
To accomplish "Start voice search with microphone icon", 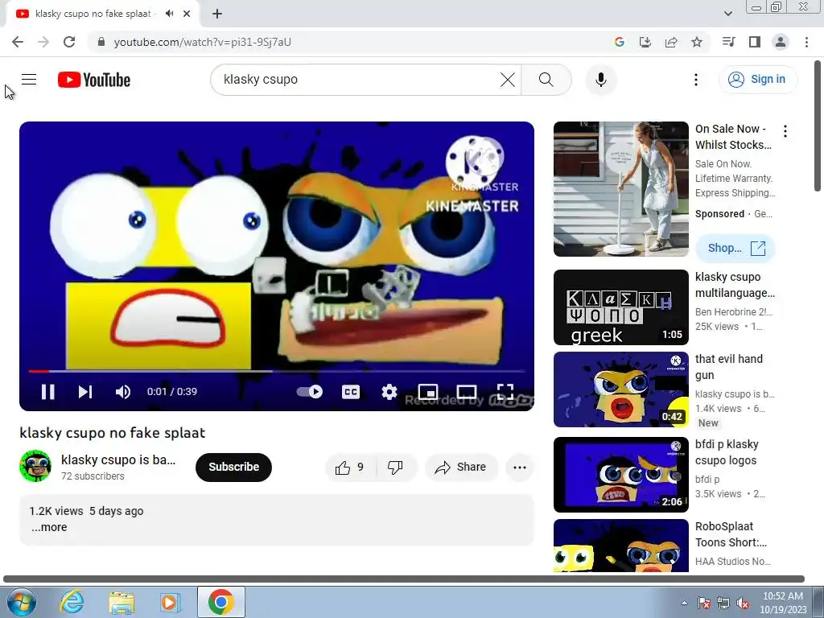I will [600, 80].
